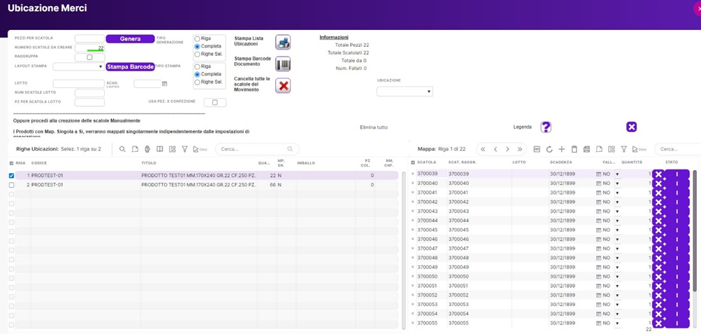701x334 pixels.
Task: Toggle the Raggruppa checkbox
Action: [89, 57]
